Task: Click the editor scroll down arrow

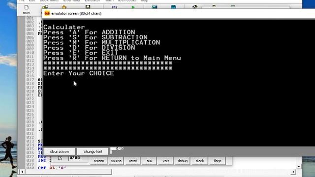Action: tap(299, 166)
